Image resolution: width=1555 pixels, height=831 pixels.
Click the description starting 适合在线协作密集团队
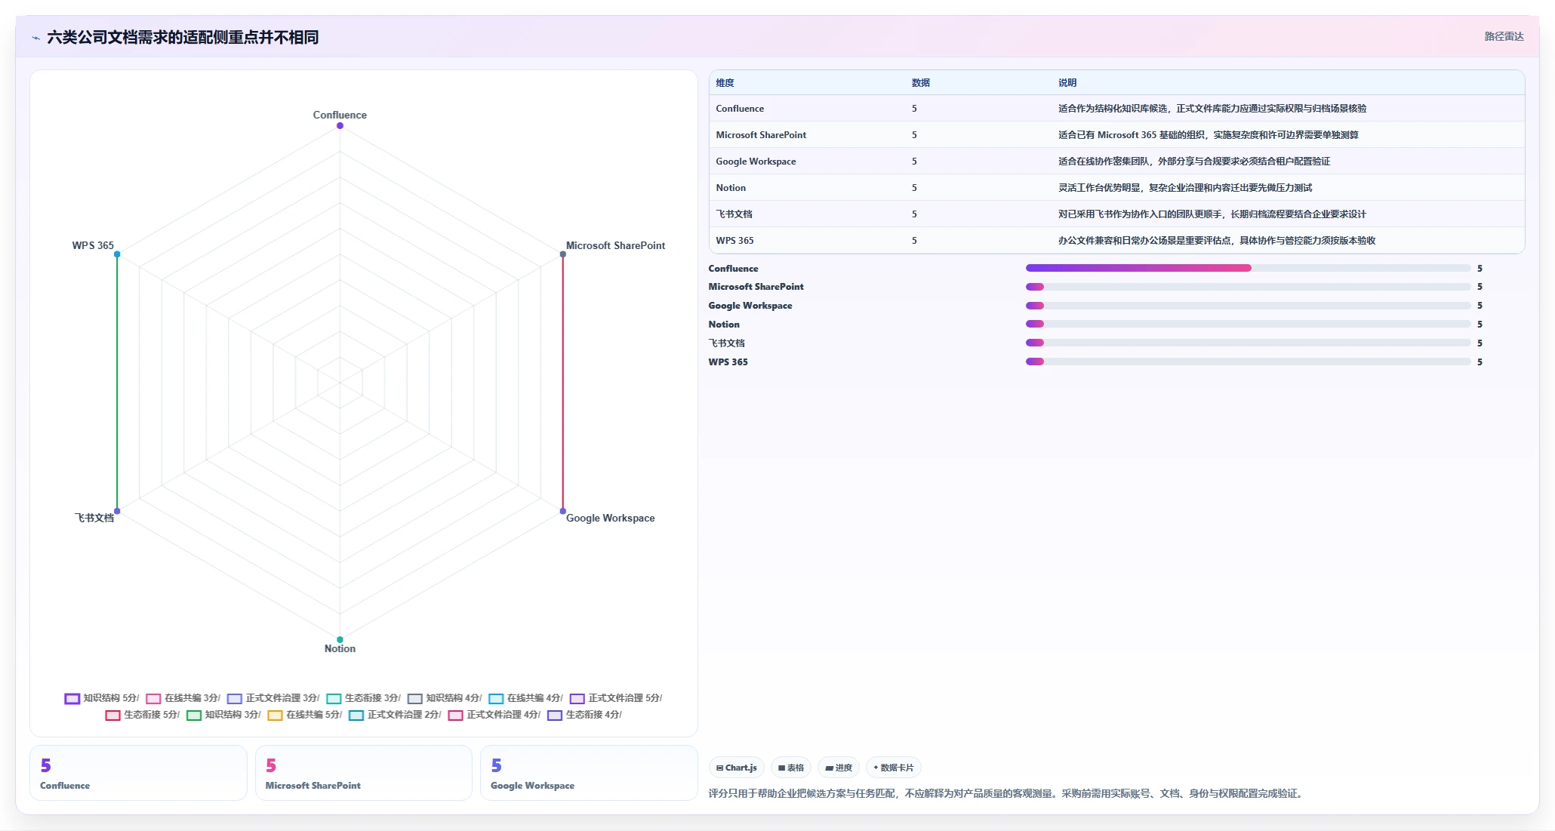[x=1193, y=162]
